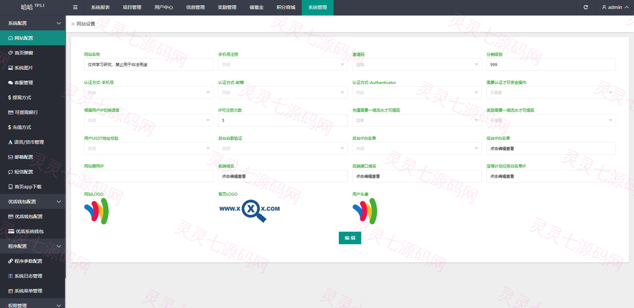Select 可提现银行 in the sidebar
Image resolution: width=634 pixels, height=308 pixels.
[x=33, y=112]
